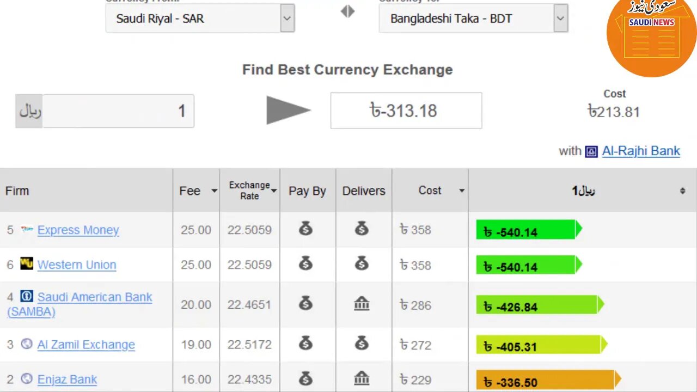This screenshot has width=697, height=392.
Task: Click Al Zamil Exchange's cost ৳ 272
Action: pyautogui.click(x=415, y=345)
